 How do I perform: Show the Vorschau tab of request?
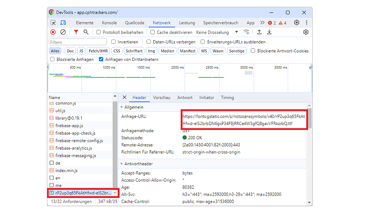[161, 98]
